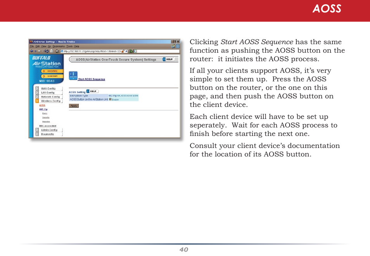
Task: Click the Start AOSS Sequence link
Action: tap(92, 79)
